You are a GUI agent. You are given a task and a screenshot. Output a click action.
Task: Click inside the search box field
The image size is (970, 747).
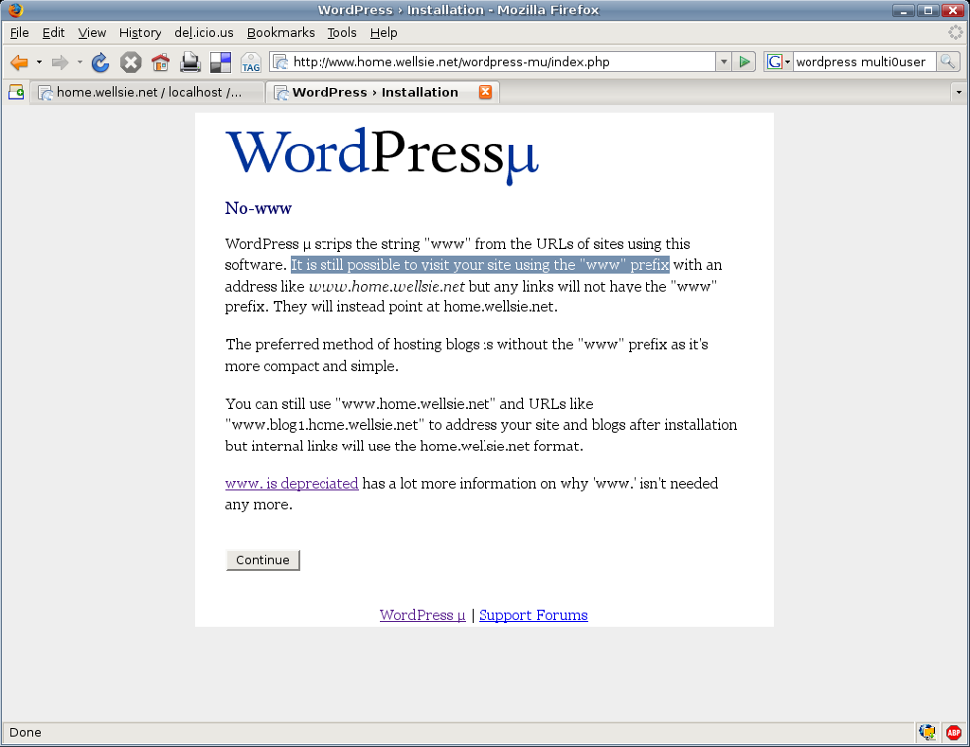click(x=862, y=62)
